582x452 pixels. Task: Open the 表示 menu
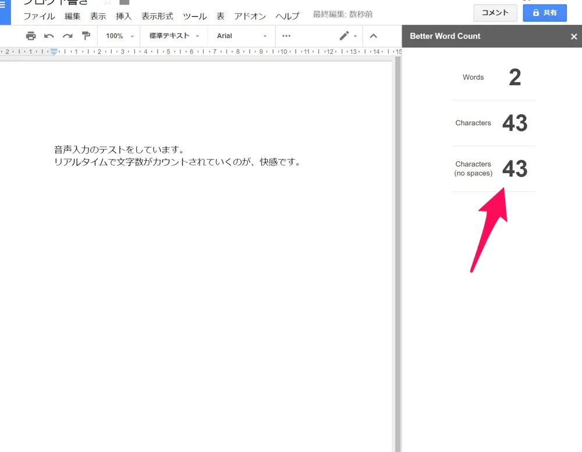click(98, 16)
